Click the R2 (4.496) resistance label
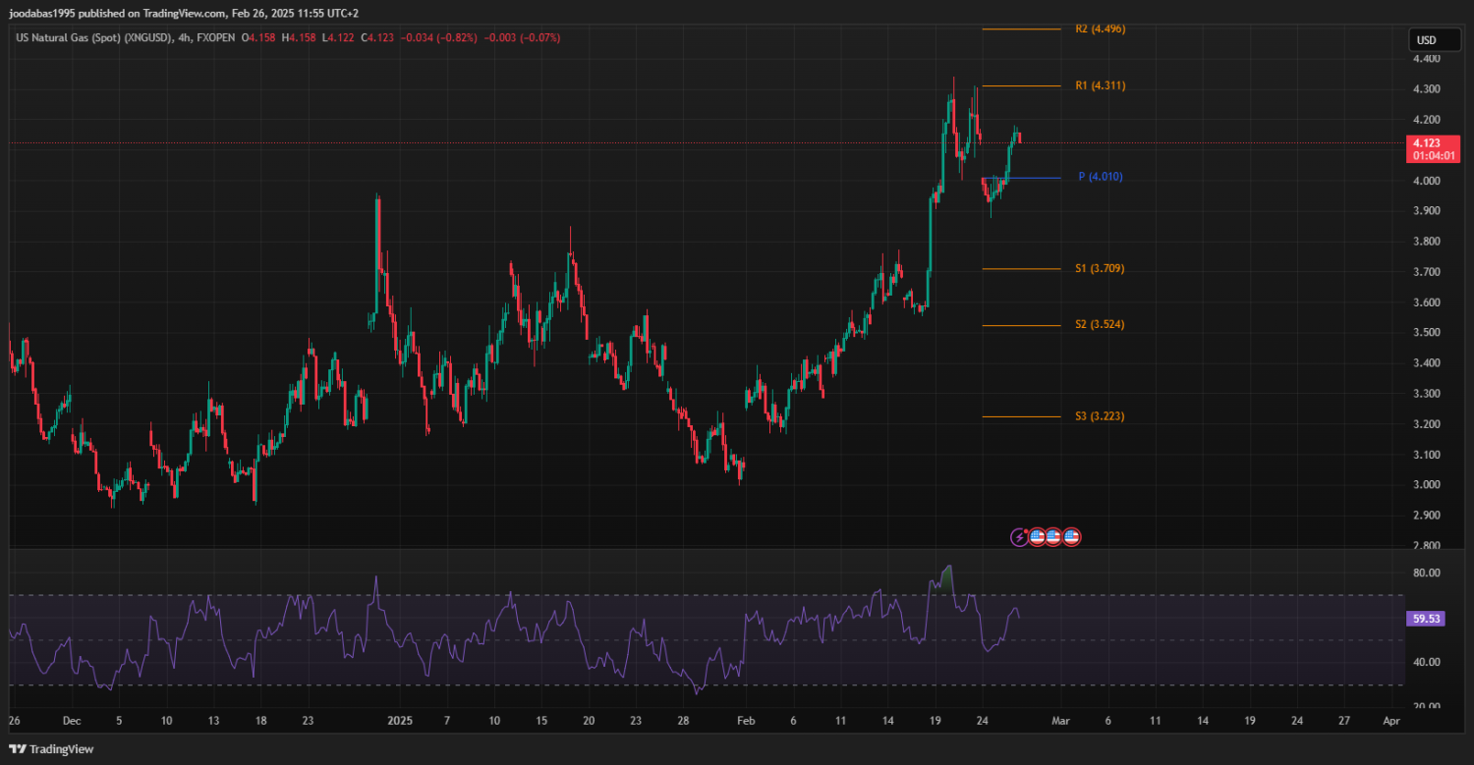 (x=1100, y=29)
